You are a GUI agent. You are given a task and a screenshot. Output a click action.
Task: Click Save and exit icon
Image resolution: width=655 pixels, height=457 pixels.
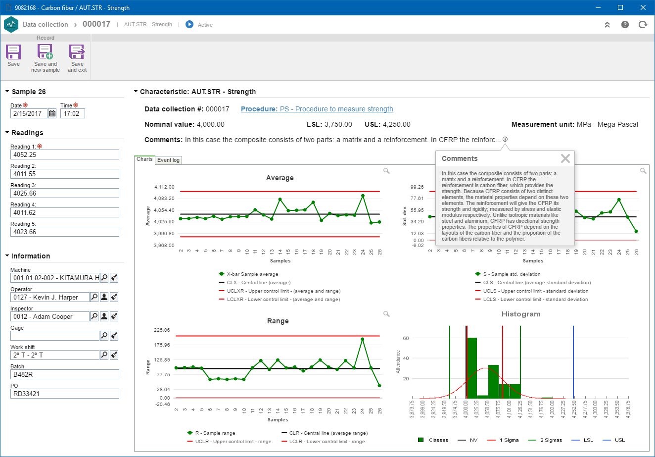(77, 52)
